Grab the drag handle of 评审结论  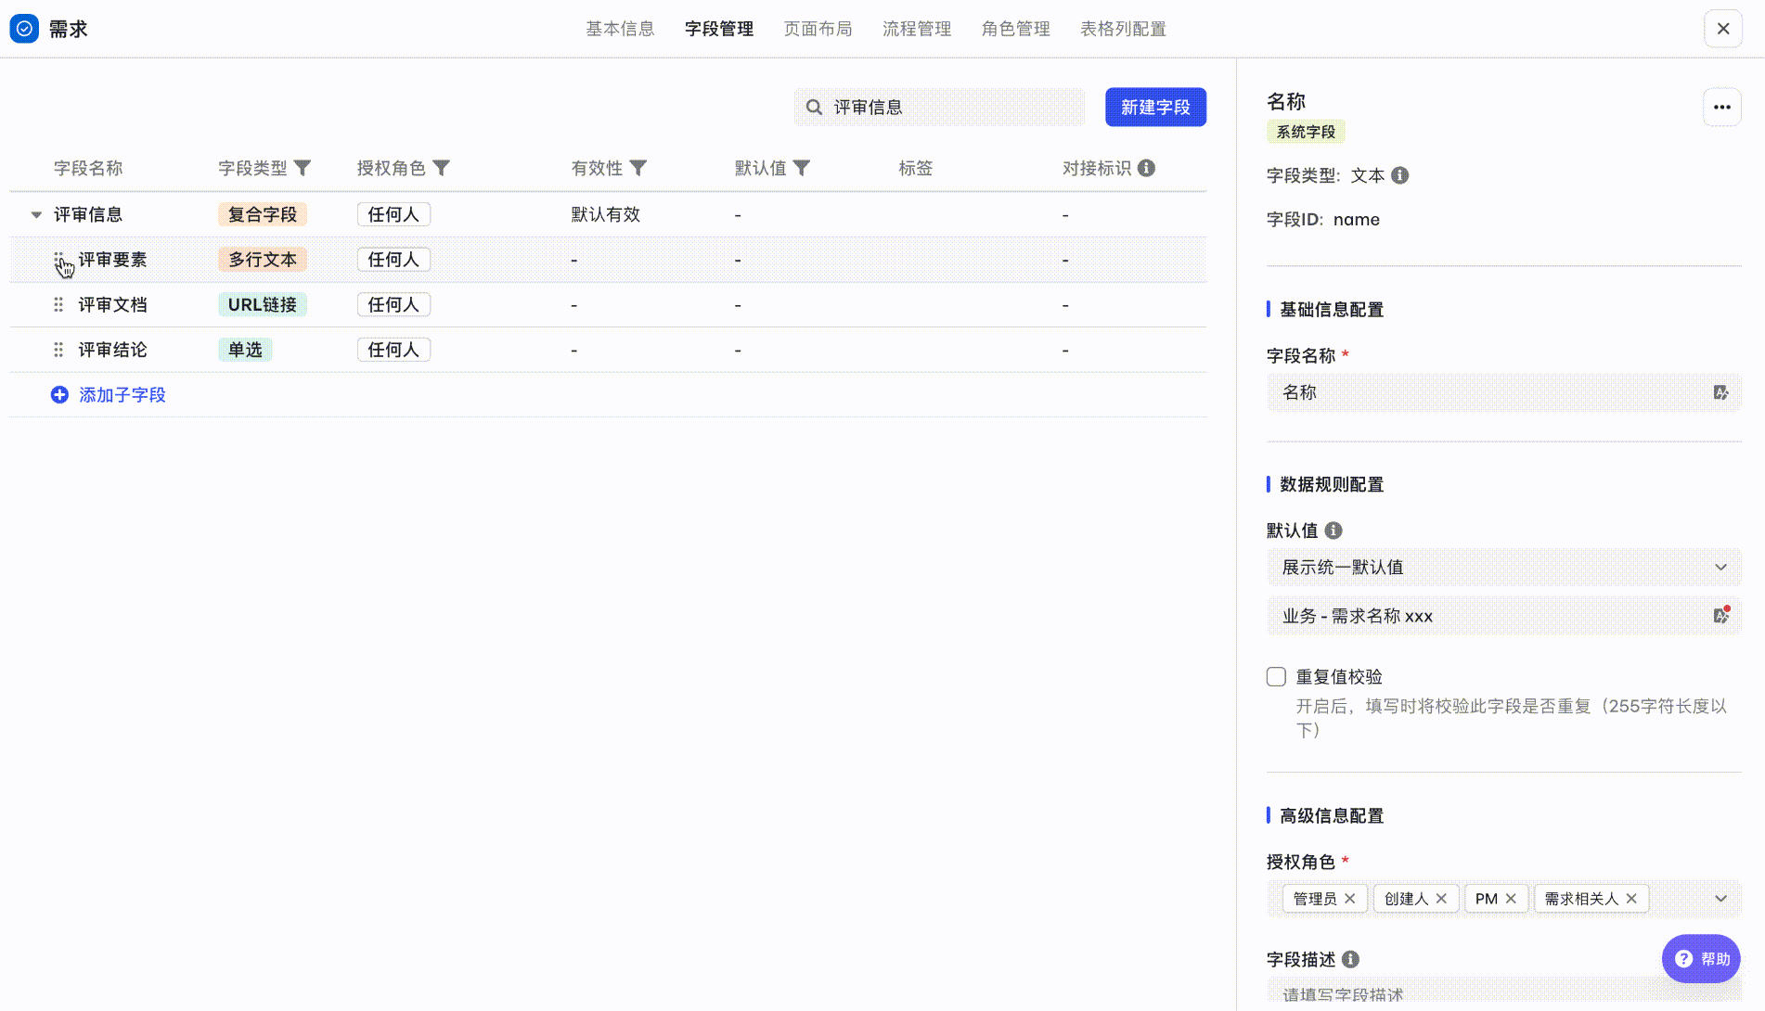(x=58, y=350)
